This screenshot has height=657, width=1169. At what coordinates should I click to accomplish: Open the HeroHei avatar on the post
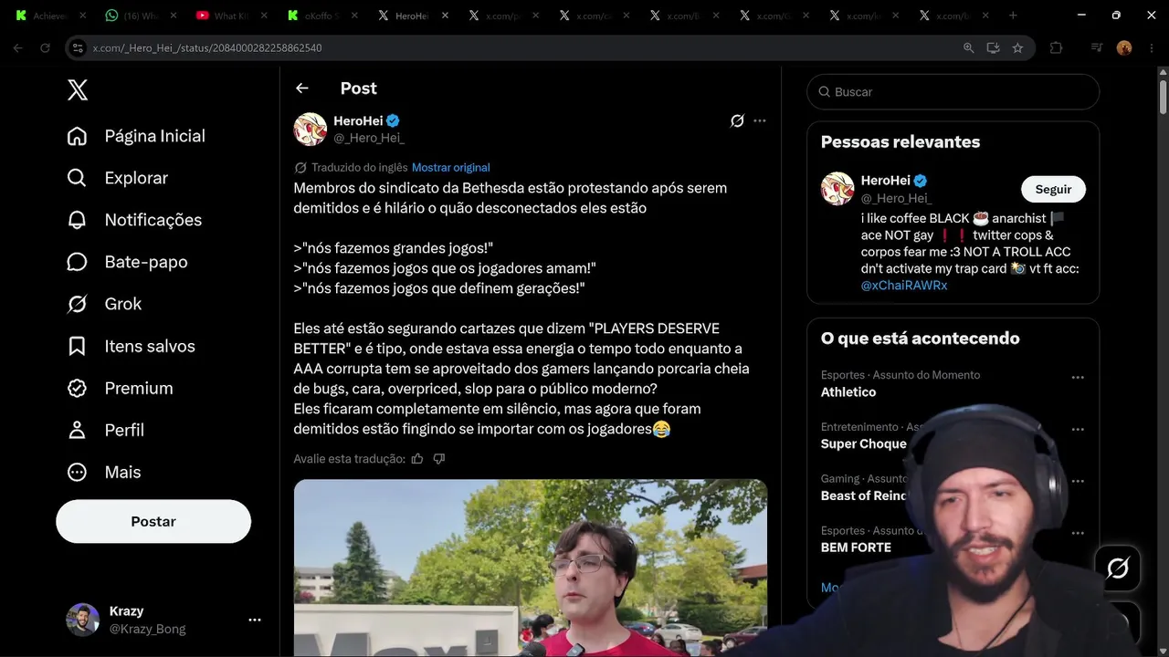click(311, 130)
